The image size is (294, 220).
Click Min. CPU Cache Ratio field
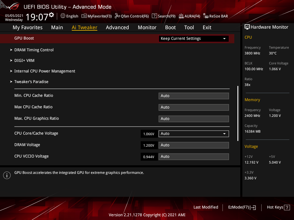pos(194,96)
